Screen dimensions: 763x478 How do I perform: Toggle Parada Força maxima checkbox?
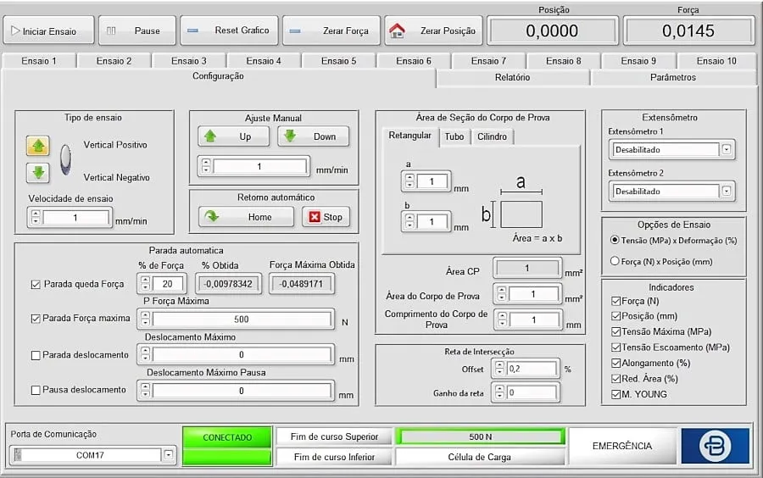pos(36,319)
